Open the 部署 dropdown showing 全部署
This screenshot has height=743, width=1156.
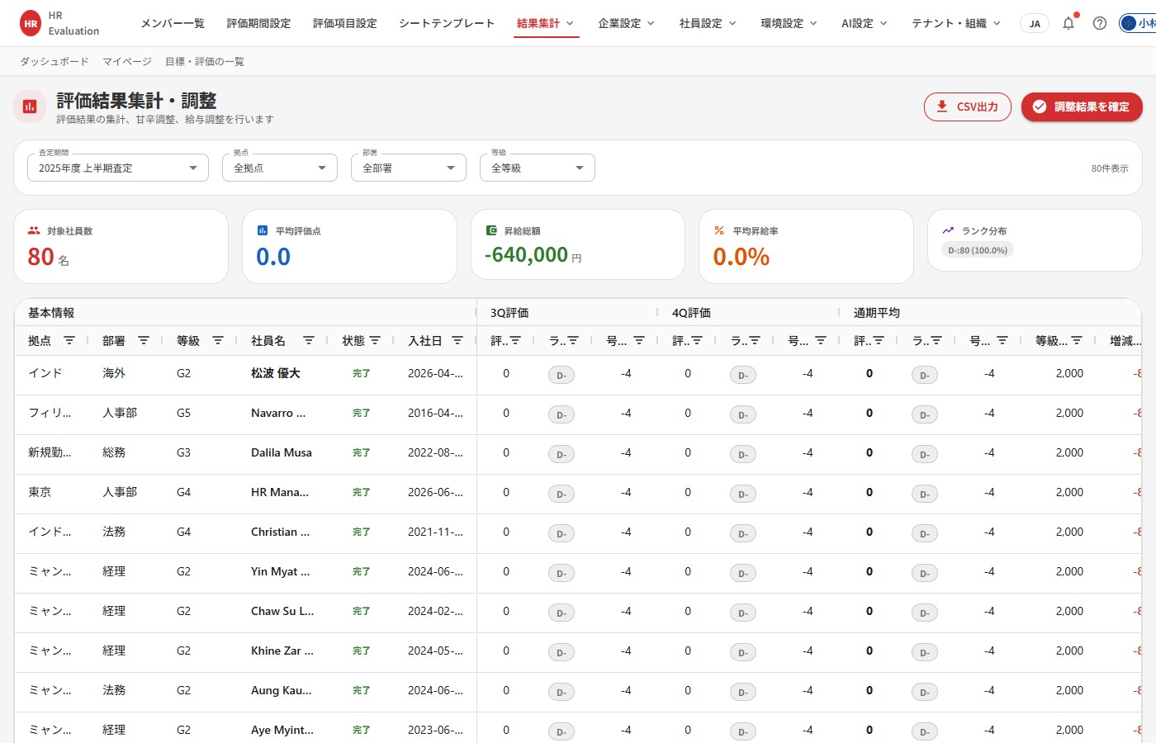point(409,168)
